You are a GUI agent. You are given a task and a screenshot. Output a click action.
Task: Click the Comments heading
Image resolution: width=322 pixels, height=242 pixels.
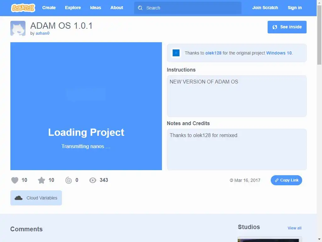tap(26, 229)
